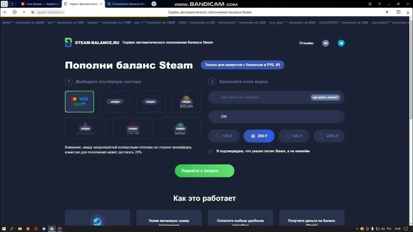Open the VK social link icon
This screenshot has height=232, width=413.
[x=326, y=43]
